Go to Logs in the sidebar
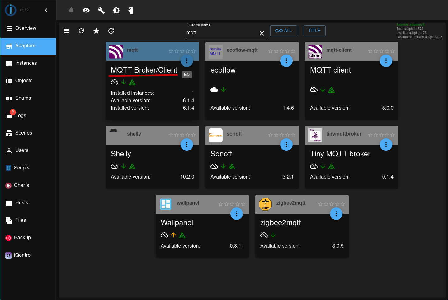448x300 pixels. coord(21,116)
